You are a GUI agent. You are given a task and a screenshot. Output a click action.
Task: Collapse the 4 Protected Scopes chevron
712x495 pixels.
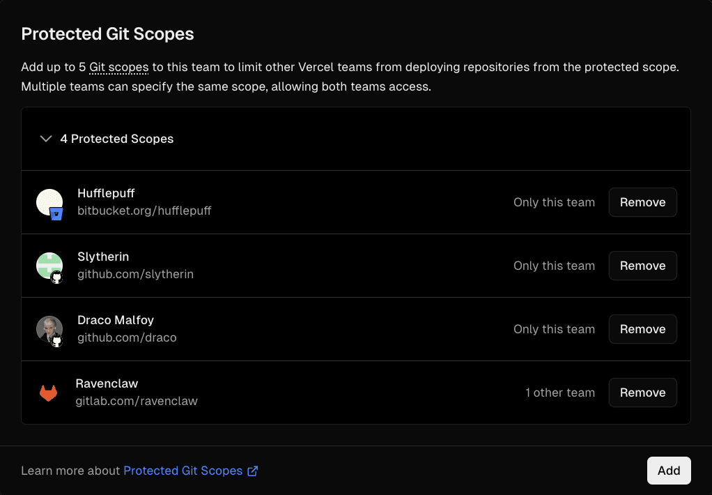coord(46,139)
